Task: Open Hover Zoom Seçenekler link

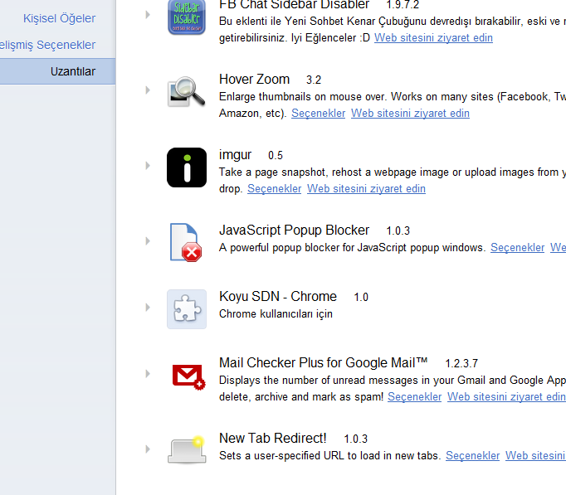Action: [x=318, y=114]
